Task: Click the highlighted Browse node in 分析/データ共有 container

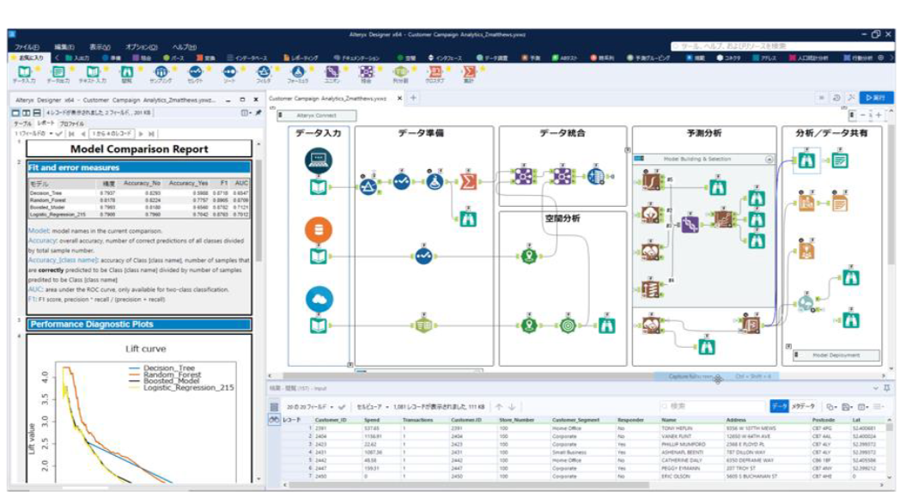Action: (806, 160)
